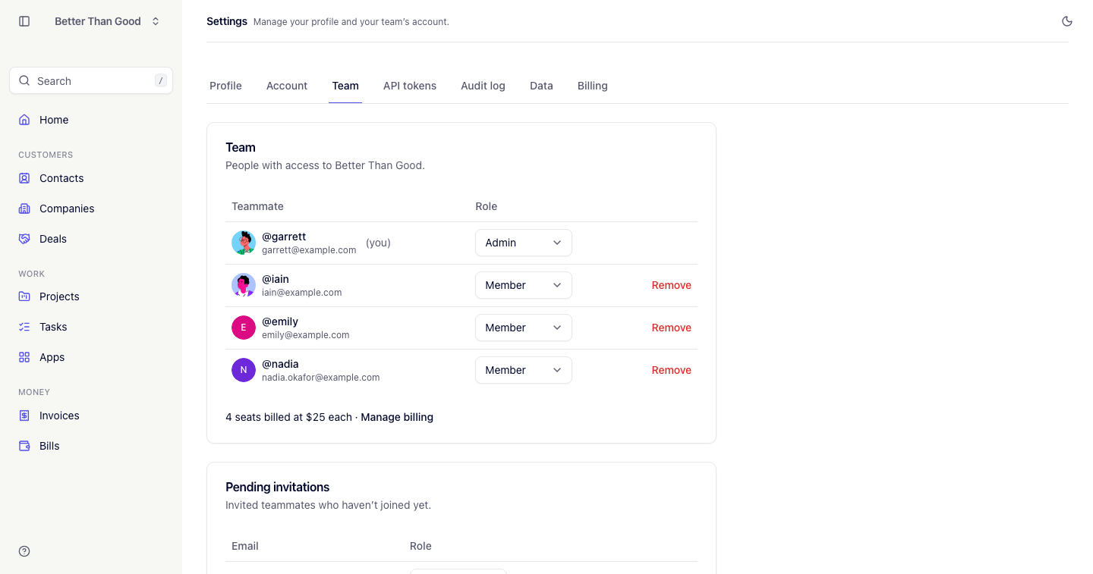
Task: Select the Team tab
Action: [345, 86]
